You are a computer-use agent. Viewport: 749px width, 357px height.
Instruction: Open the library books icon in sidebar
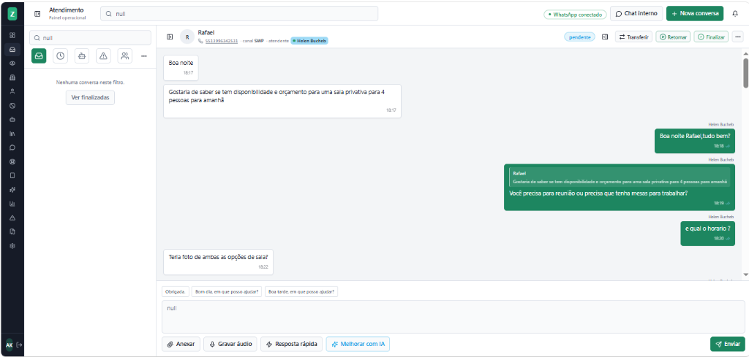pyautogui.click(x=12, y=134)
